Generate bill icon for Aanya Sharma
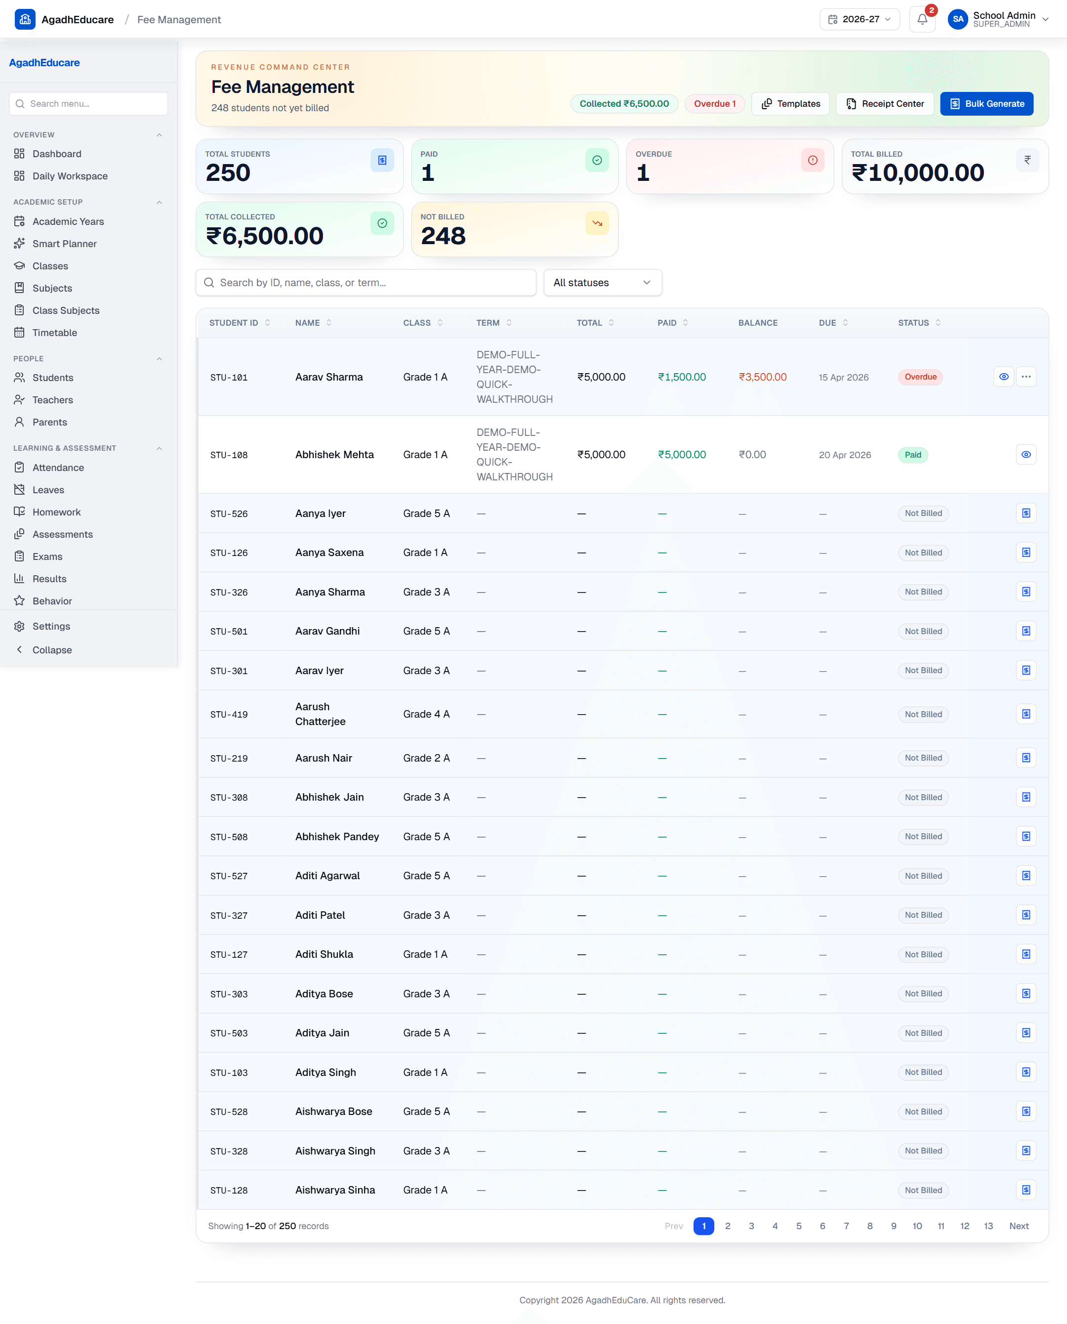 (x=1026, y=592)
